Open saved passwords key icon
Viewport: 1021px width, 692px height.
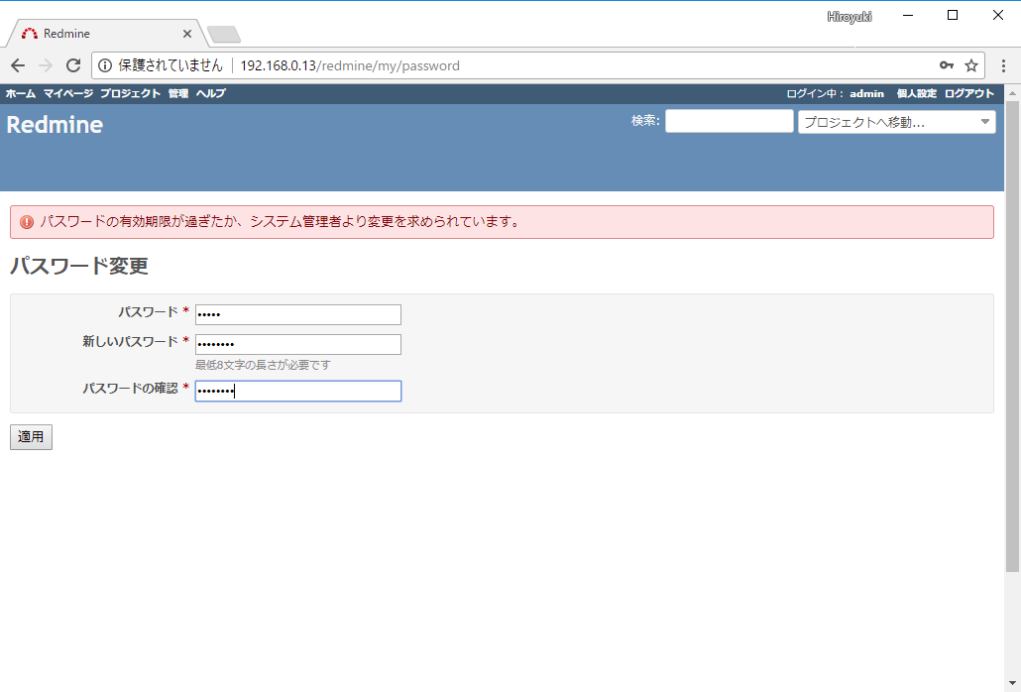click(946, 65)
